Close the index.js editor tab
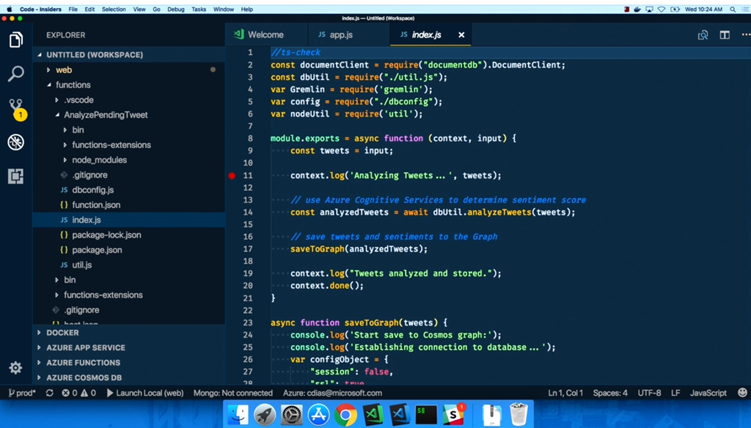The width and height of the screenshot is (751, 428). point(461,35)
